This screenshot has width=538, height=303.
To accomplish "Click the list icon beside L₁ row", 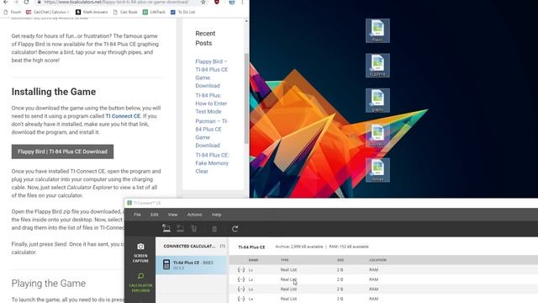I will point(241,269).
